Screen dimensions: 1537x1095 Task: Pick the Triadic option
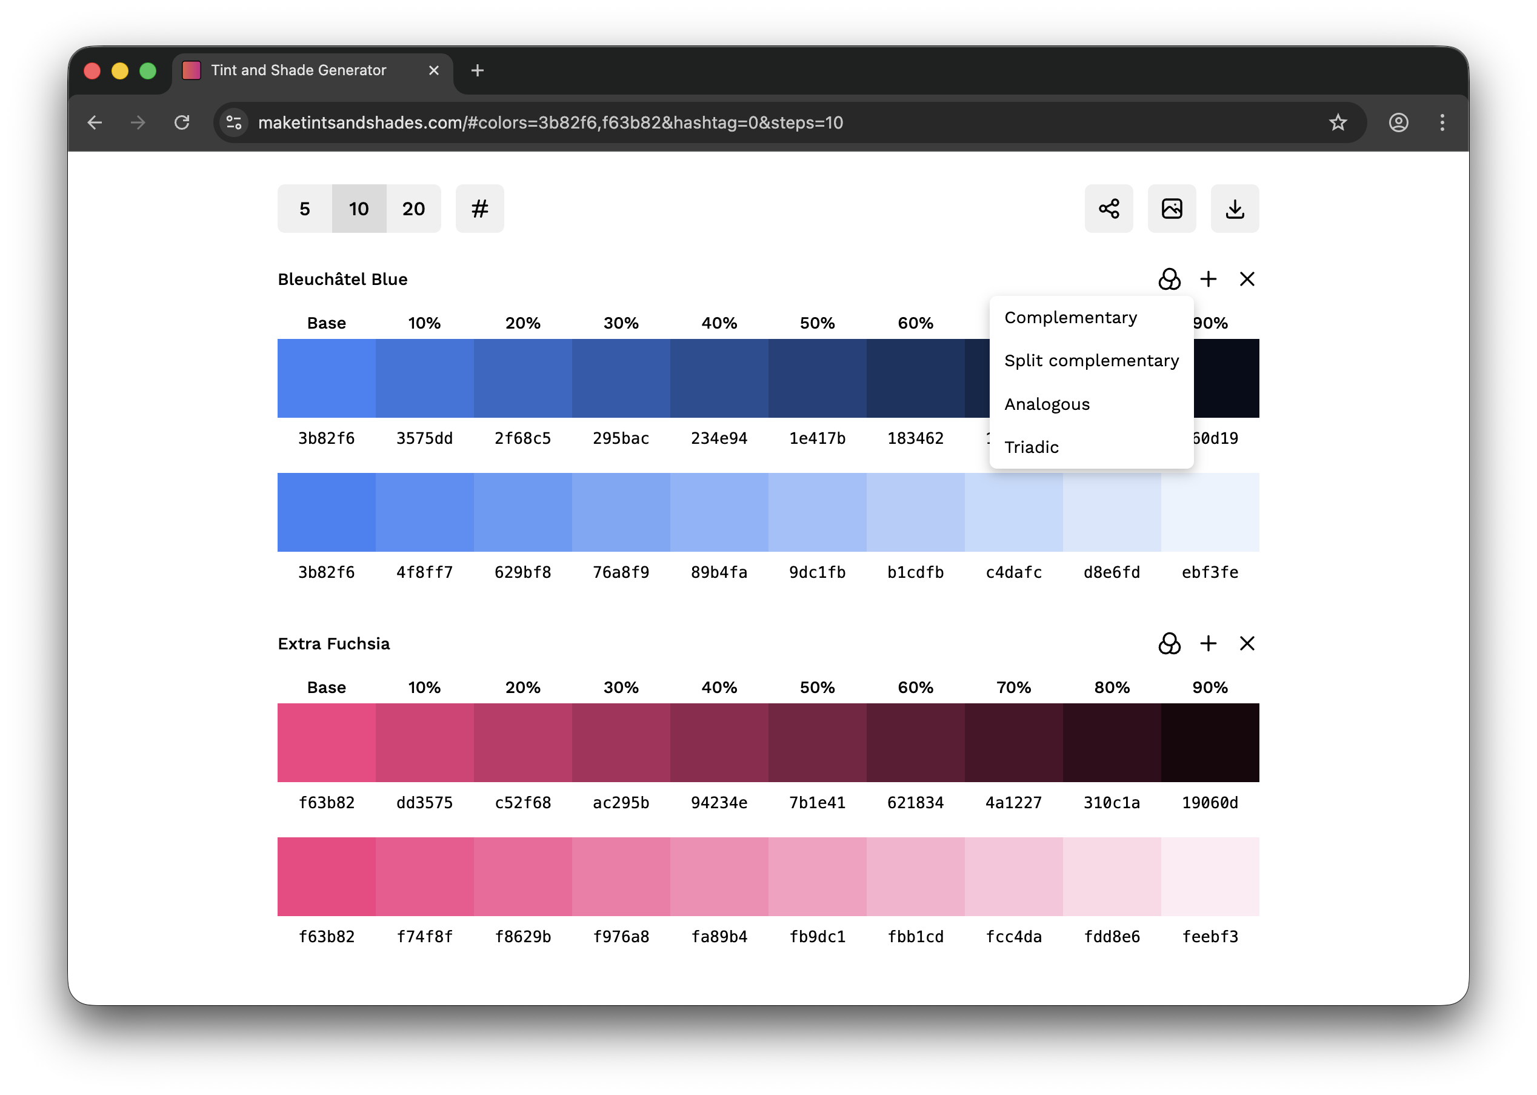1031,447
